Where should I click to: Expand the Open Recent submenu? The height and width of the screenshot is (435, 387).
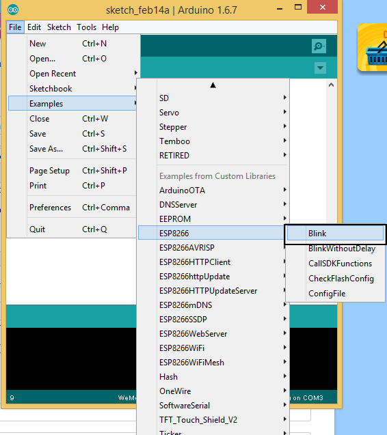[74, 74]
